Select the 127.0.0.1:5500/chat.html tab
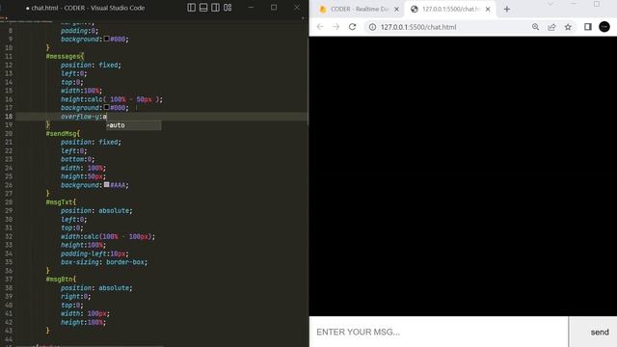Viewport: 617px width, 347px height. 450,9
